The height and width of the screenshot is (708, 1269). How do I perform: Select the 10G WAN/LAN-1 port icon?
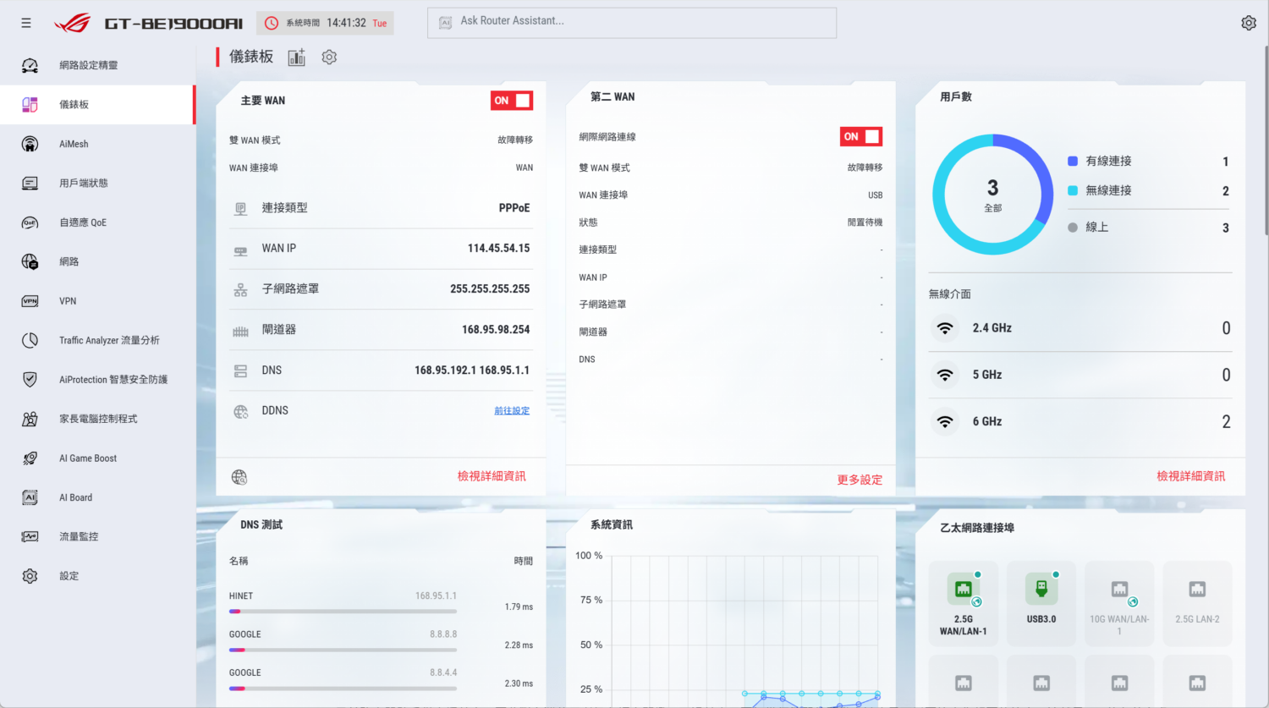[x=1119, y=590]
